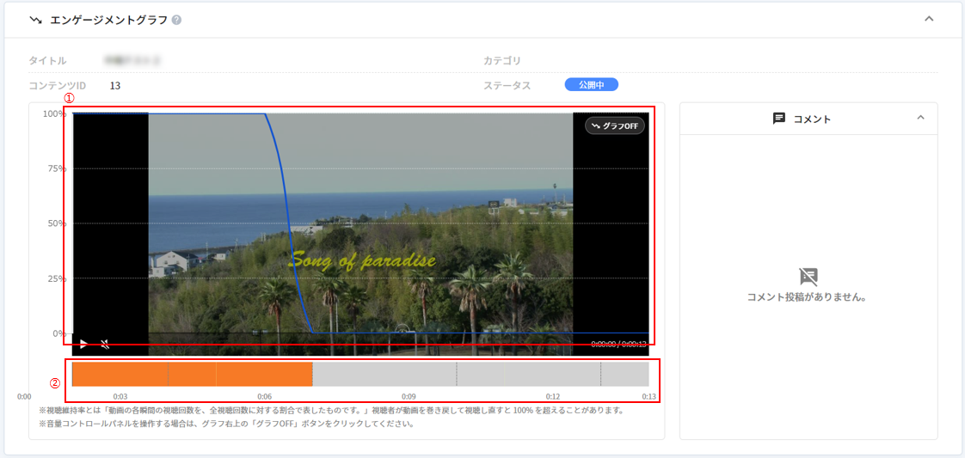This screenshot has width=965, height=458.
Task: Jump to the 0:12 timeline label
Action: point(553,396)
